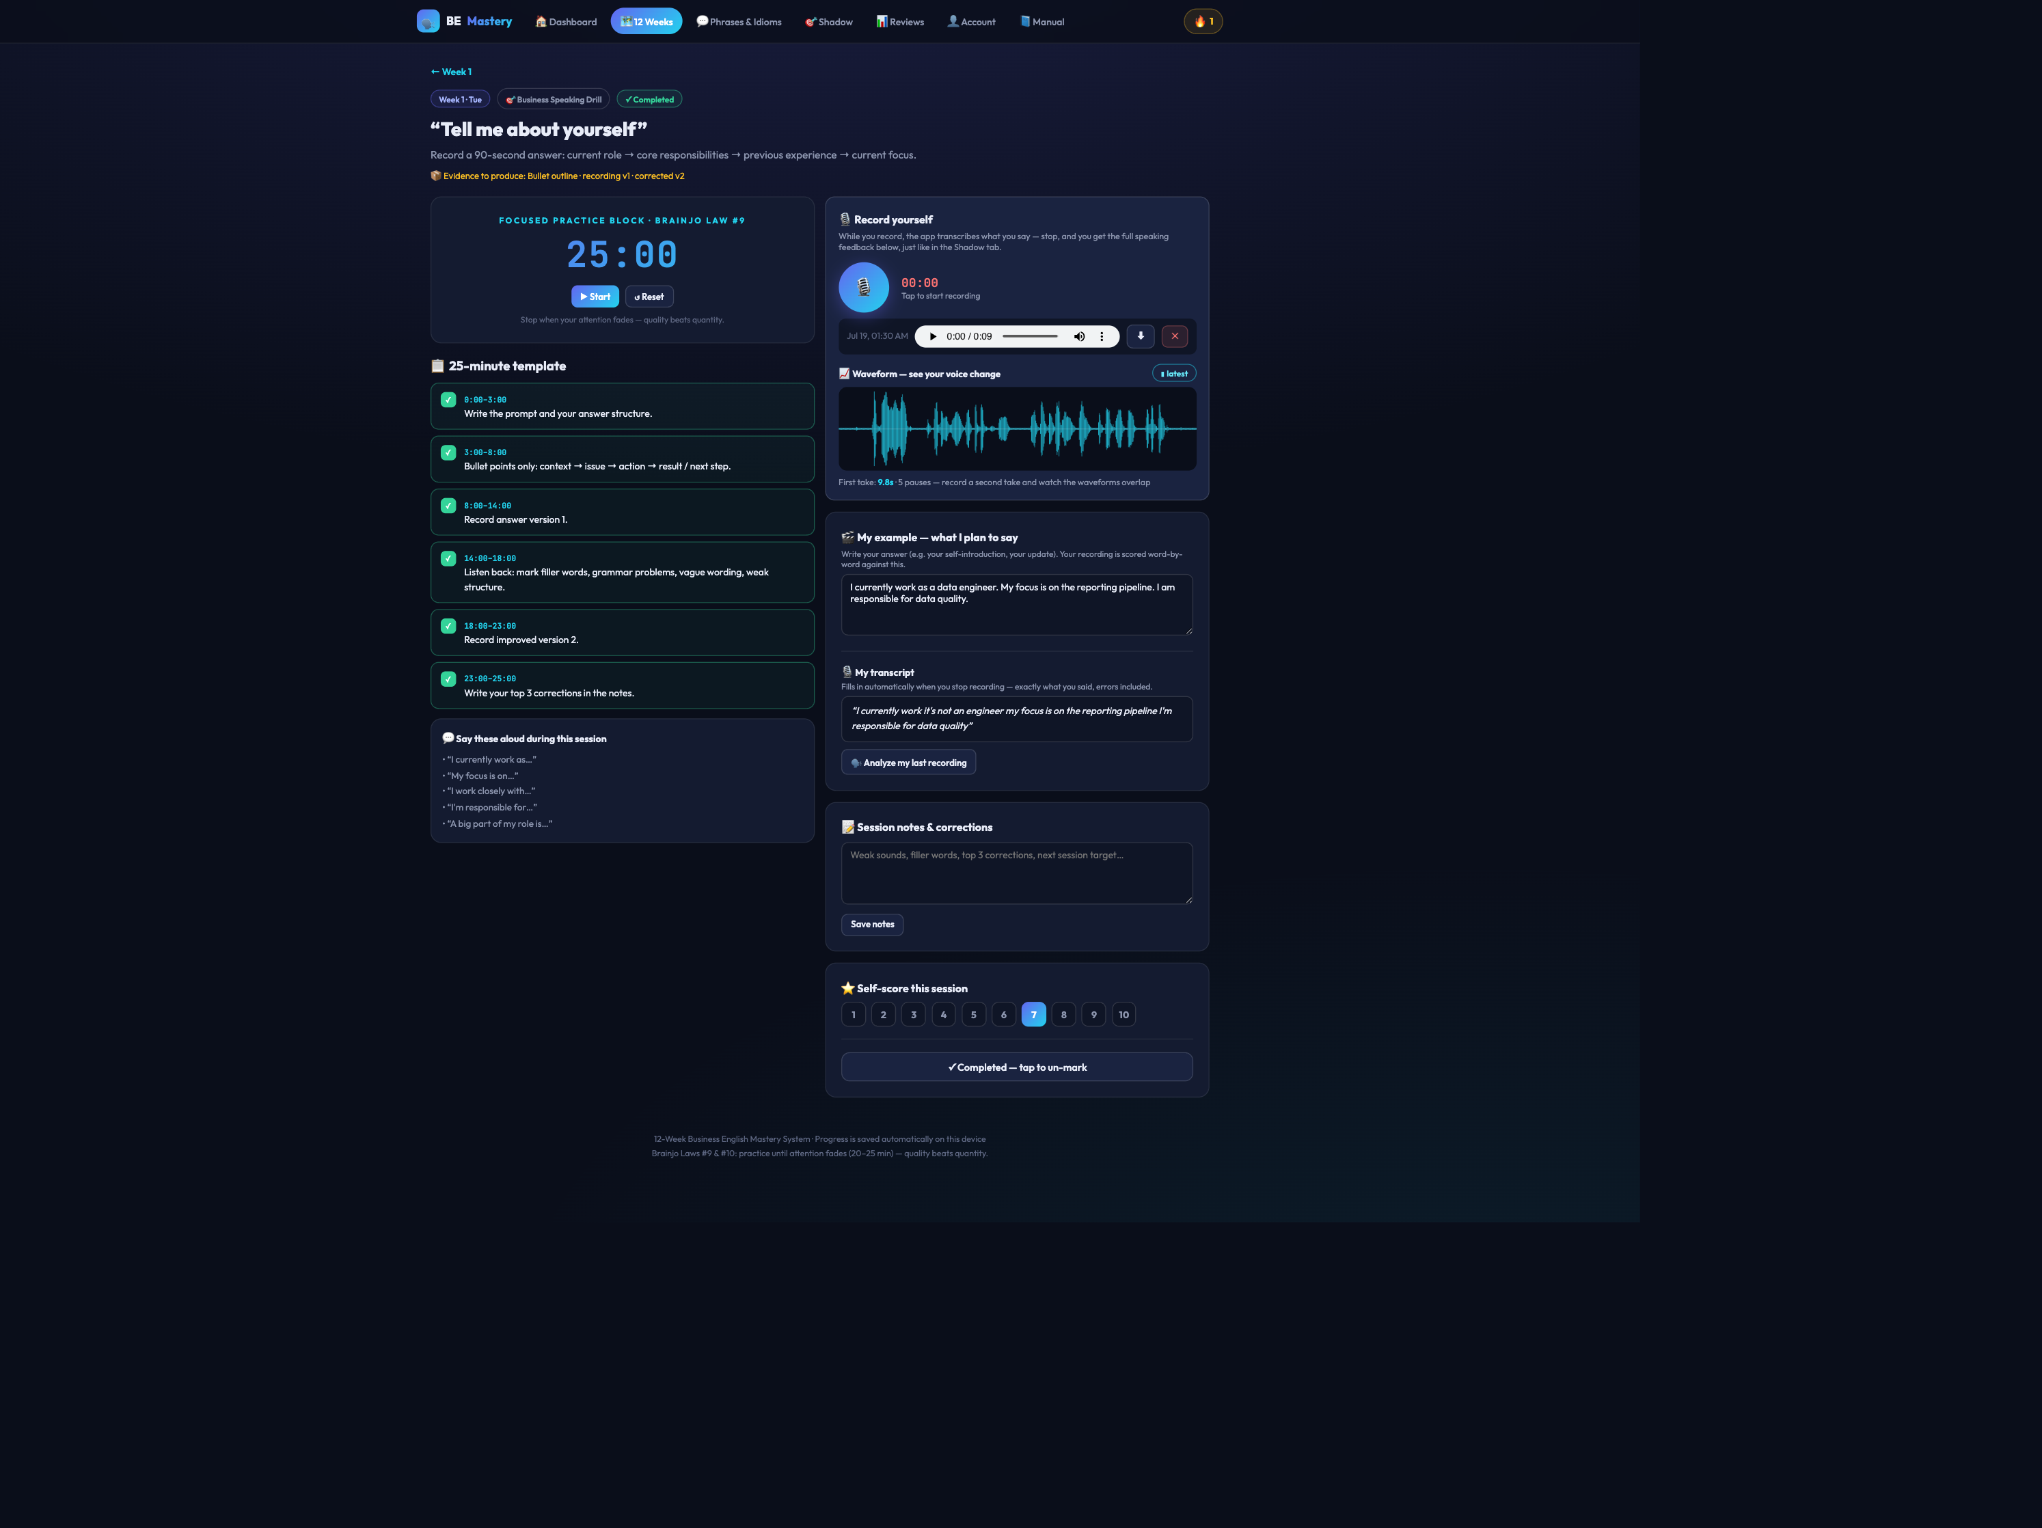Click the waveform visualization
This screenshot has height=1528, width=2042.
[1016, 428]
